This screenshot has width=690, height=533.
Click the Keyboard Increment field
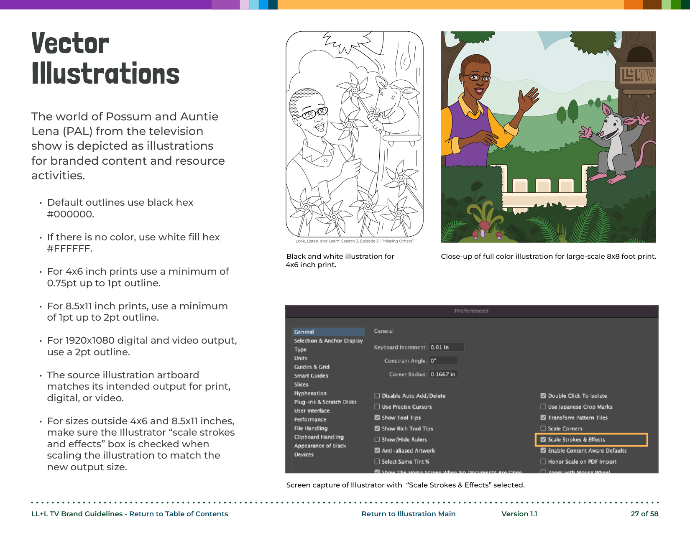446,347
